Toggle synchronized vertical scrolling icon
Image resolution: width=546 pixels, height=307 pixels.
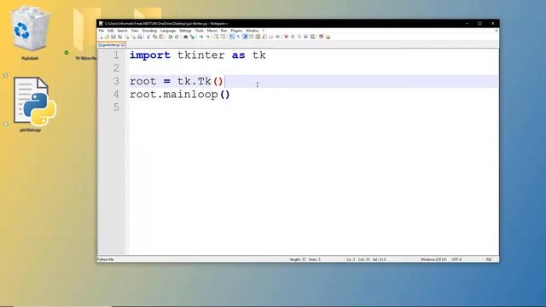tap(216, 37)
